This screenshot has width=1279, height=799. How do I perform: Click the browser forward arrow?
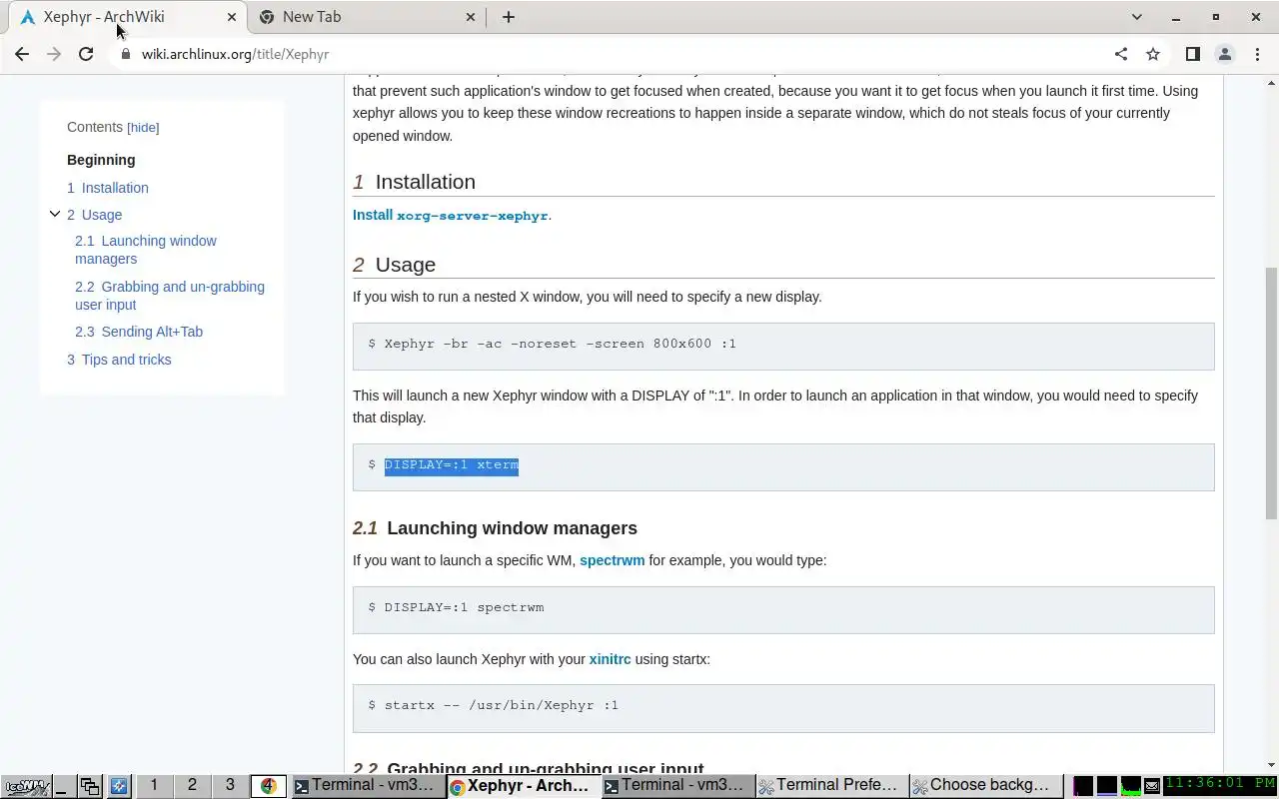pos(54,54)
